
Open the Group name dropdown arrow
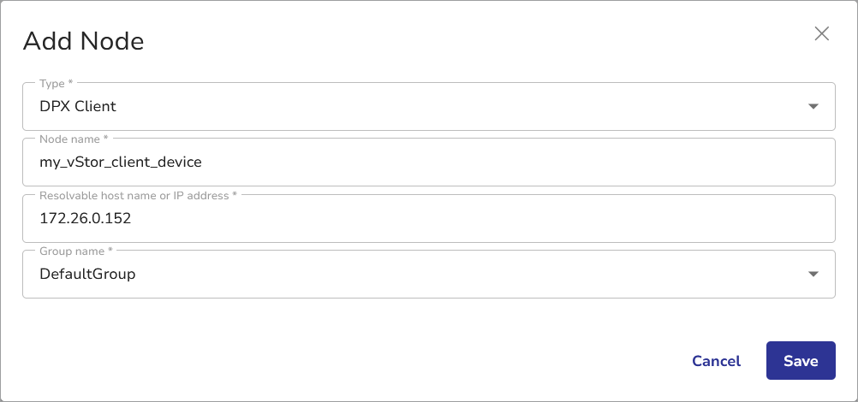813,275
